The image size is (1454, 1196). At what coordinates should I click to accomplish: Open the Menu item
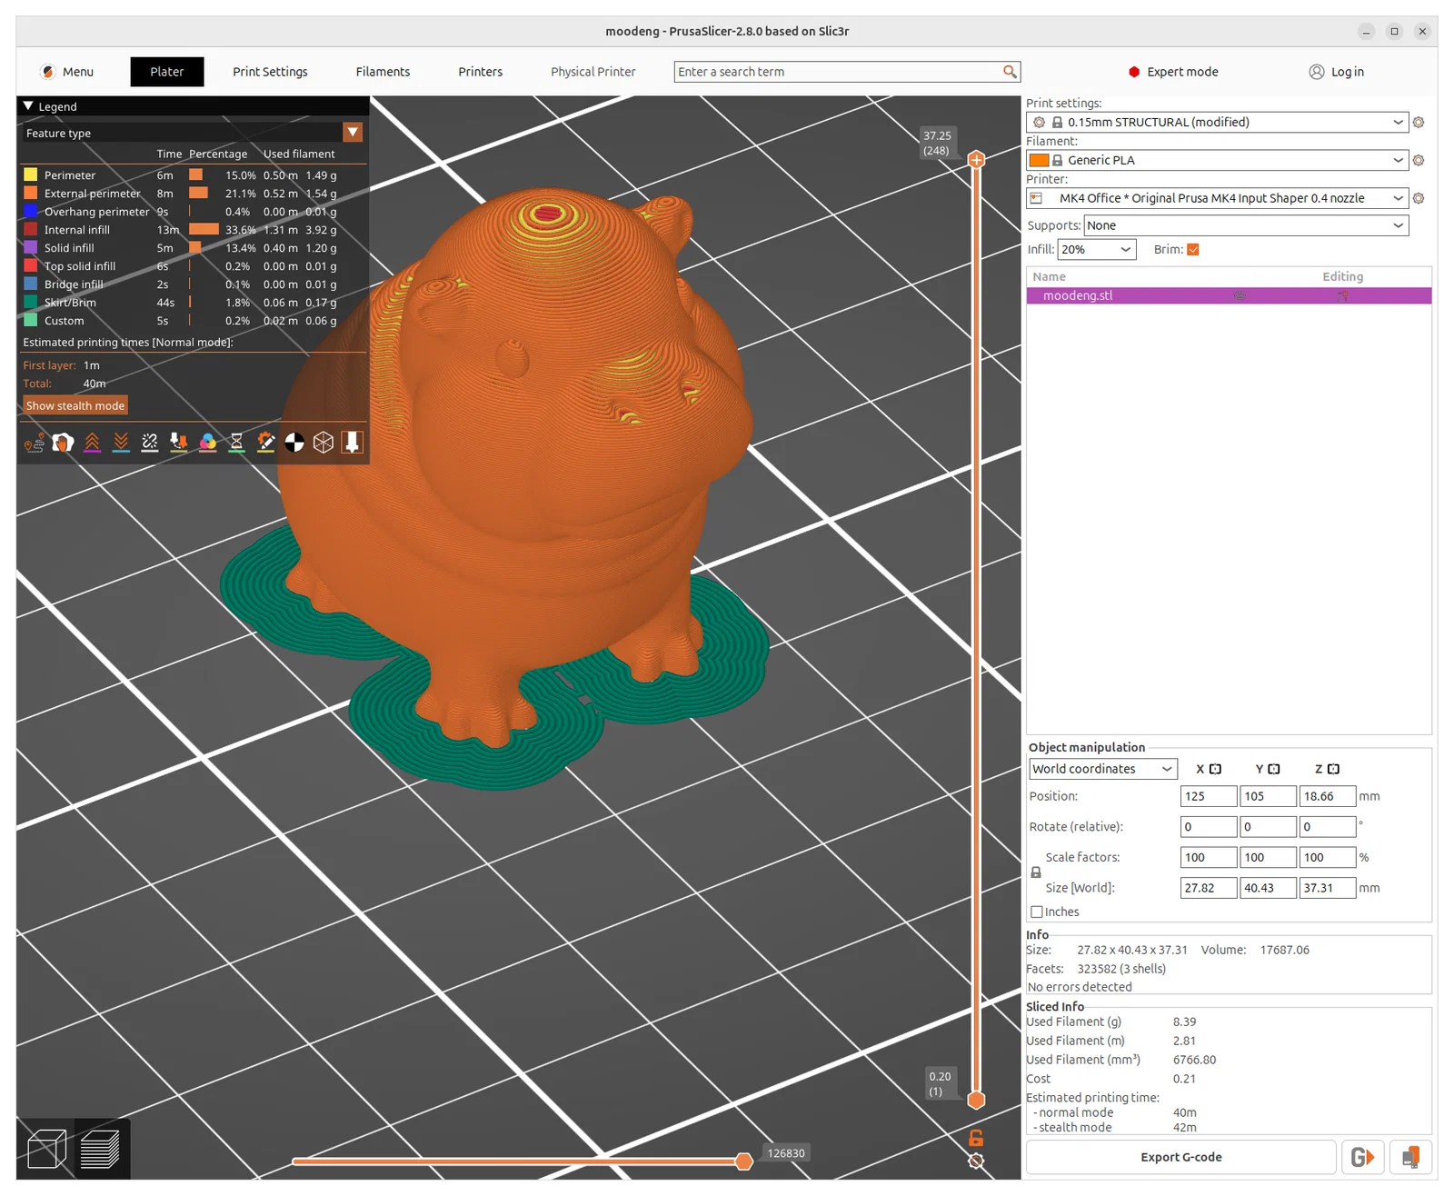[67, 72]
